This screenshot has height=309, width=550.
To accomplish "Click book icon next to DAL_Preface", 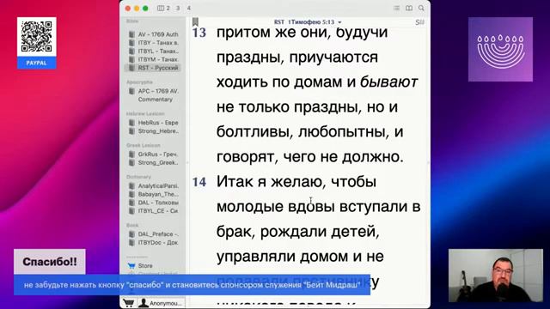I will [x=131, y=234].
